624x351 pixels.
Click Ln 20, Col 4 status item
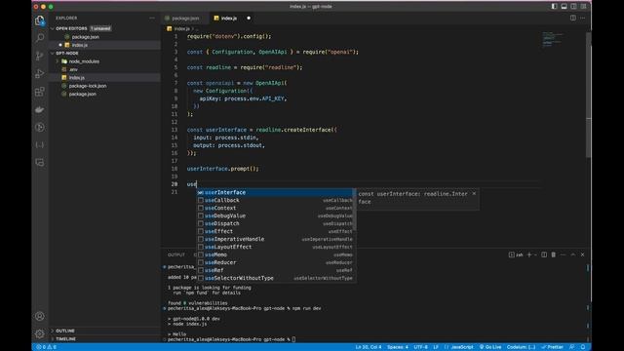[369, 347]
